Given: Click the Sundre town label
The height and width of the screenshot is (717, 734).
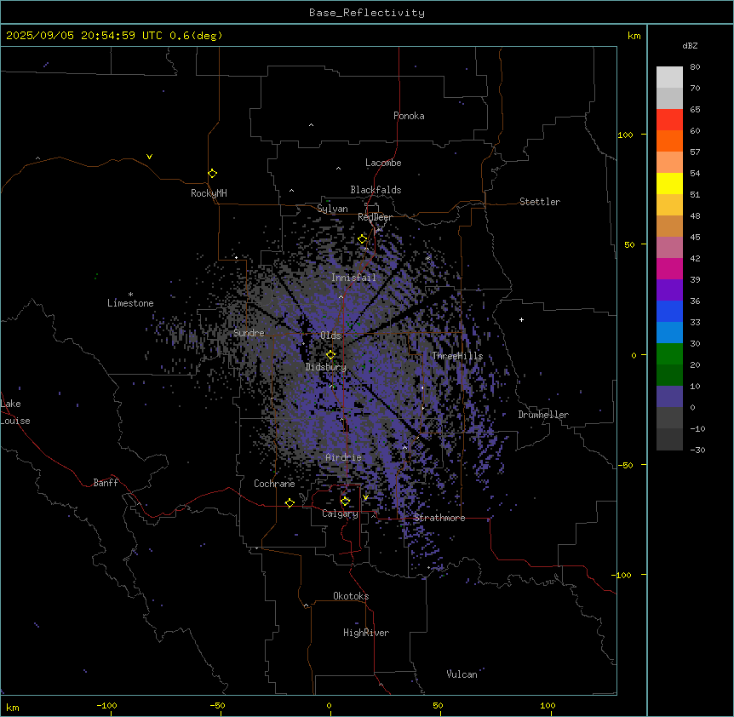Looking at the screenshot, I should point(249,333).
